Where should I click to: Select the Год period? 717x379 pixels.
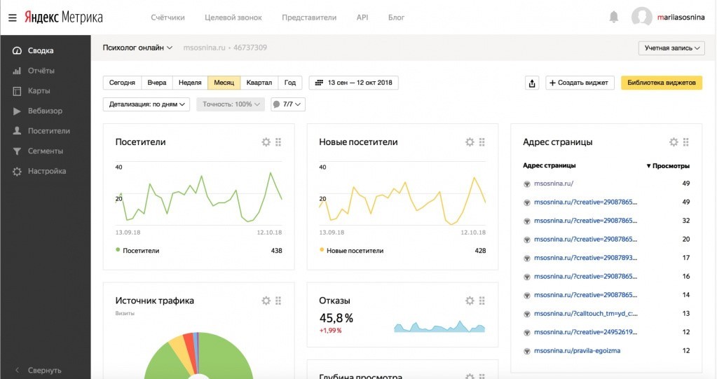[x=290, y=83]
